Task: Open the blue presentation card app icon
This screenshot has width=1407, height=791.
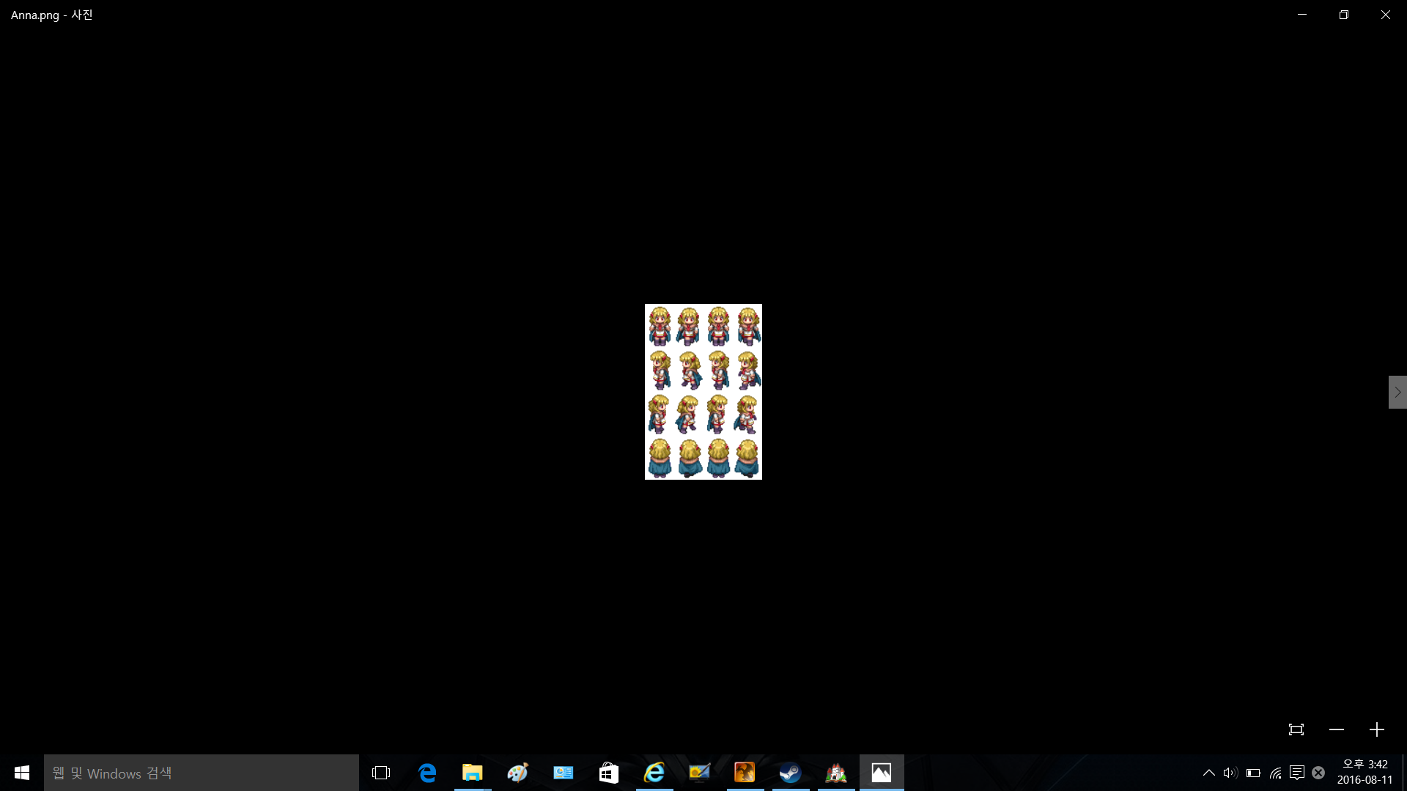Action: coord(564,773)
